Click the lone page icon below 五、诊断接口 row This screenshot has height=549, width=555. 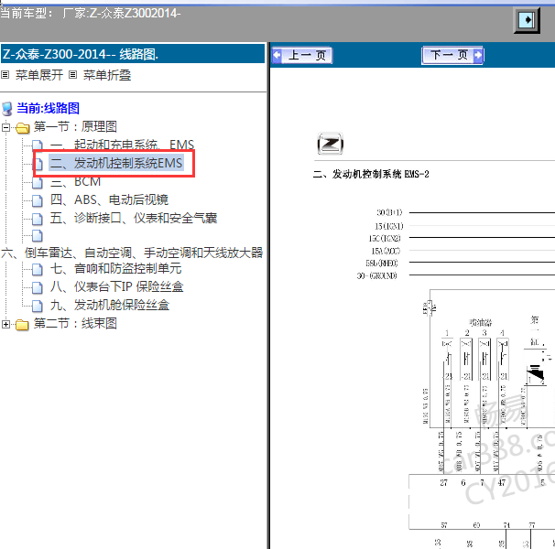tap(38, 235)
